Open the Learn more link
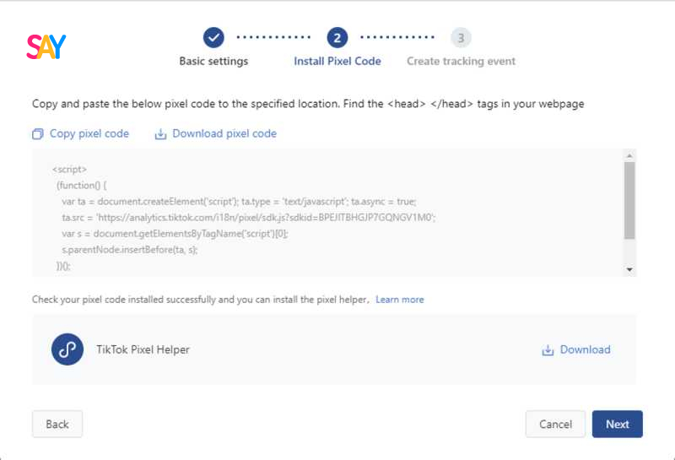Image resolution: width=675 pixels, height=460 pixels. [400, 300]
